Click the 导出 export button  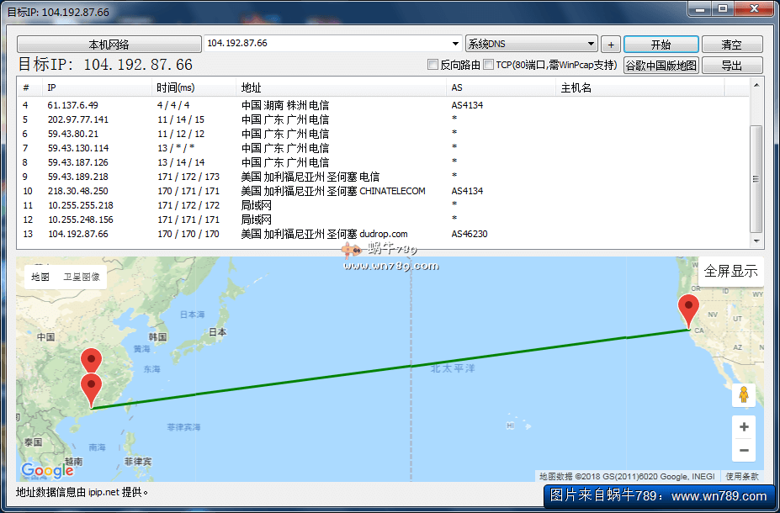(x=731, y=66)
